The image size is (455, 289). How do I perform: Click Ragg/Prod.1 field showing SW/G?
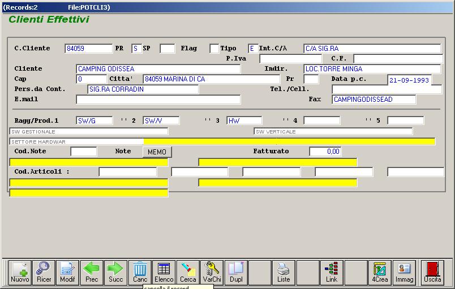tap(95, 120)
